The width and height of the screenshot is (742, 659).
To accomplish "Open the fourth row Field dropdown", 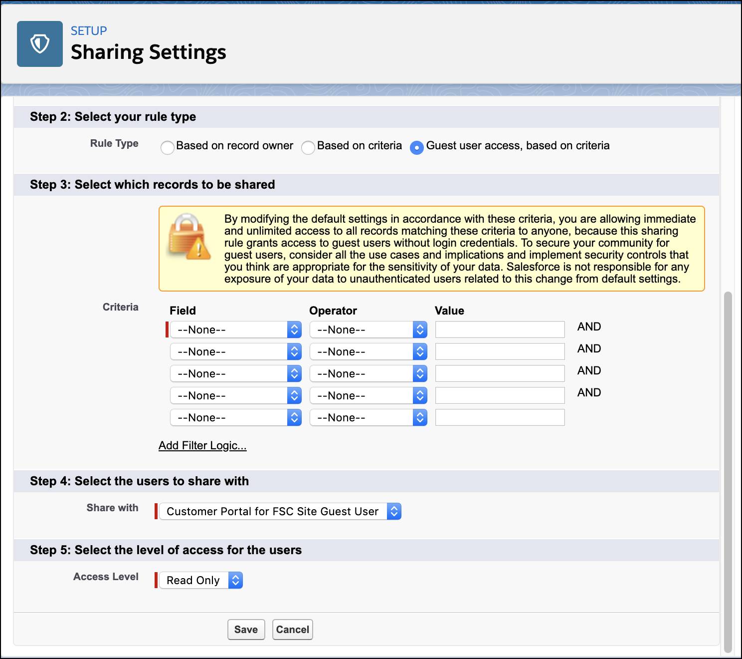I will coord(236,395).
